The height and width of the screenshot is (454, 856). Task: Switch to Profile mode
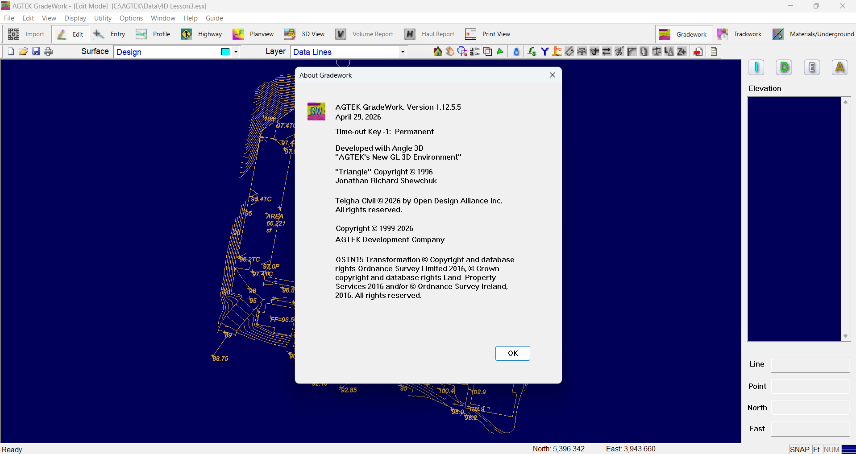tap(153, 34)
